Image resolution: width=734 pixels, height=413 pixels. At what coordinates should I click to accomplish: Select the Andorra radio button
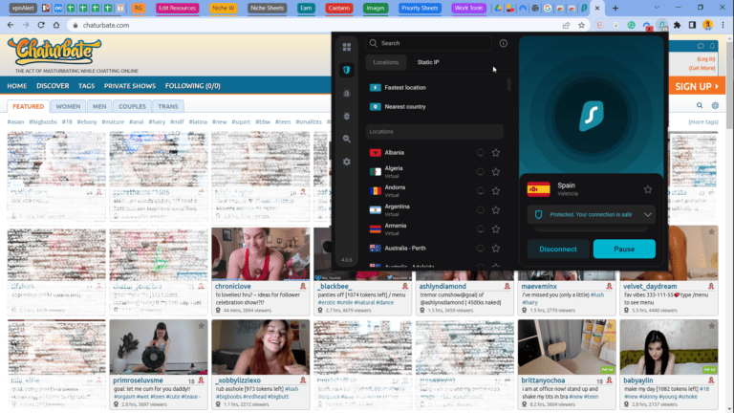(x=481, y=191)
